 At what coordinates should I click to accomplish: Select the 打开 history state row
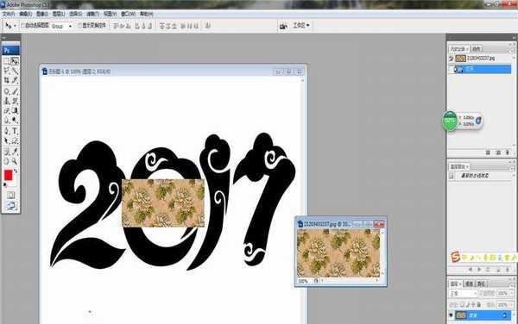(x=480, y=69)
